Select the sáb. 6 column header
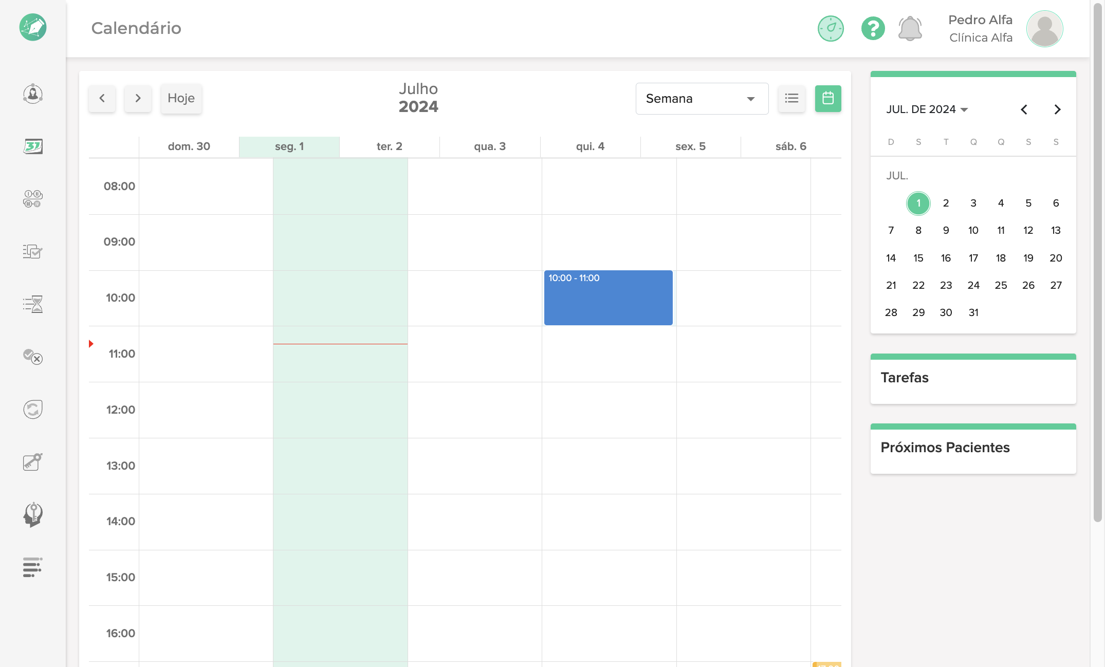 pos(791,146)
